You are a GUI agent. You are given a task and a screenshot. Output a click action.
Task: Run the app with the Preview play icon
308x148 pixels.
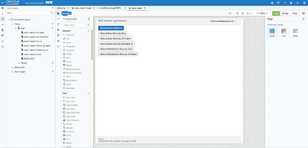tap(291, 3)
